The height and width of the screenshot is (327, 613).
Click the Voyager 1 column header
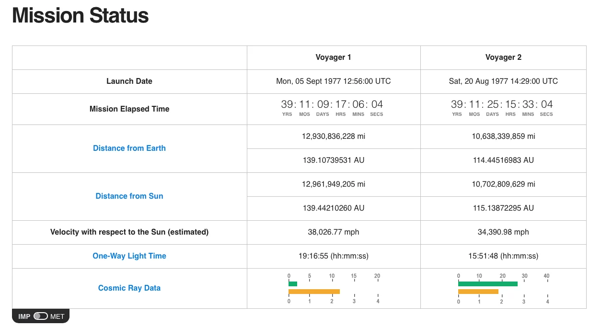click(x=333, y=57)
